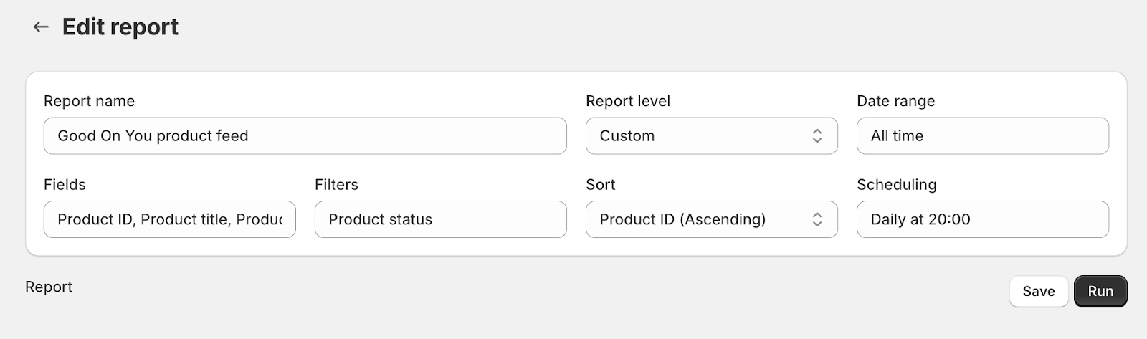Screen dimensions: 1147x339
Task: Click the Date range label
Action: point(895,101)
